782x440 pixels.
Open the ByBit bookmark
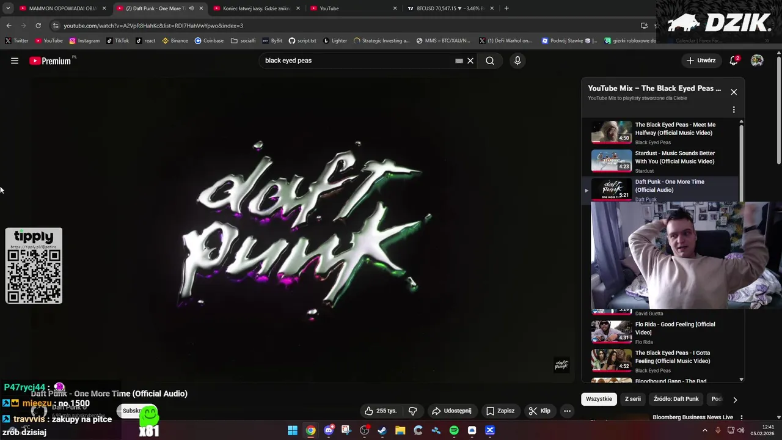272,41
